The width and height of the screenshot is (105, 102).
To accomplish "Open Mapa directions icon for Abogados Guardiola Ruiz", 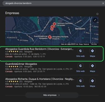I will point(92,51).
